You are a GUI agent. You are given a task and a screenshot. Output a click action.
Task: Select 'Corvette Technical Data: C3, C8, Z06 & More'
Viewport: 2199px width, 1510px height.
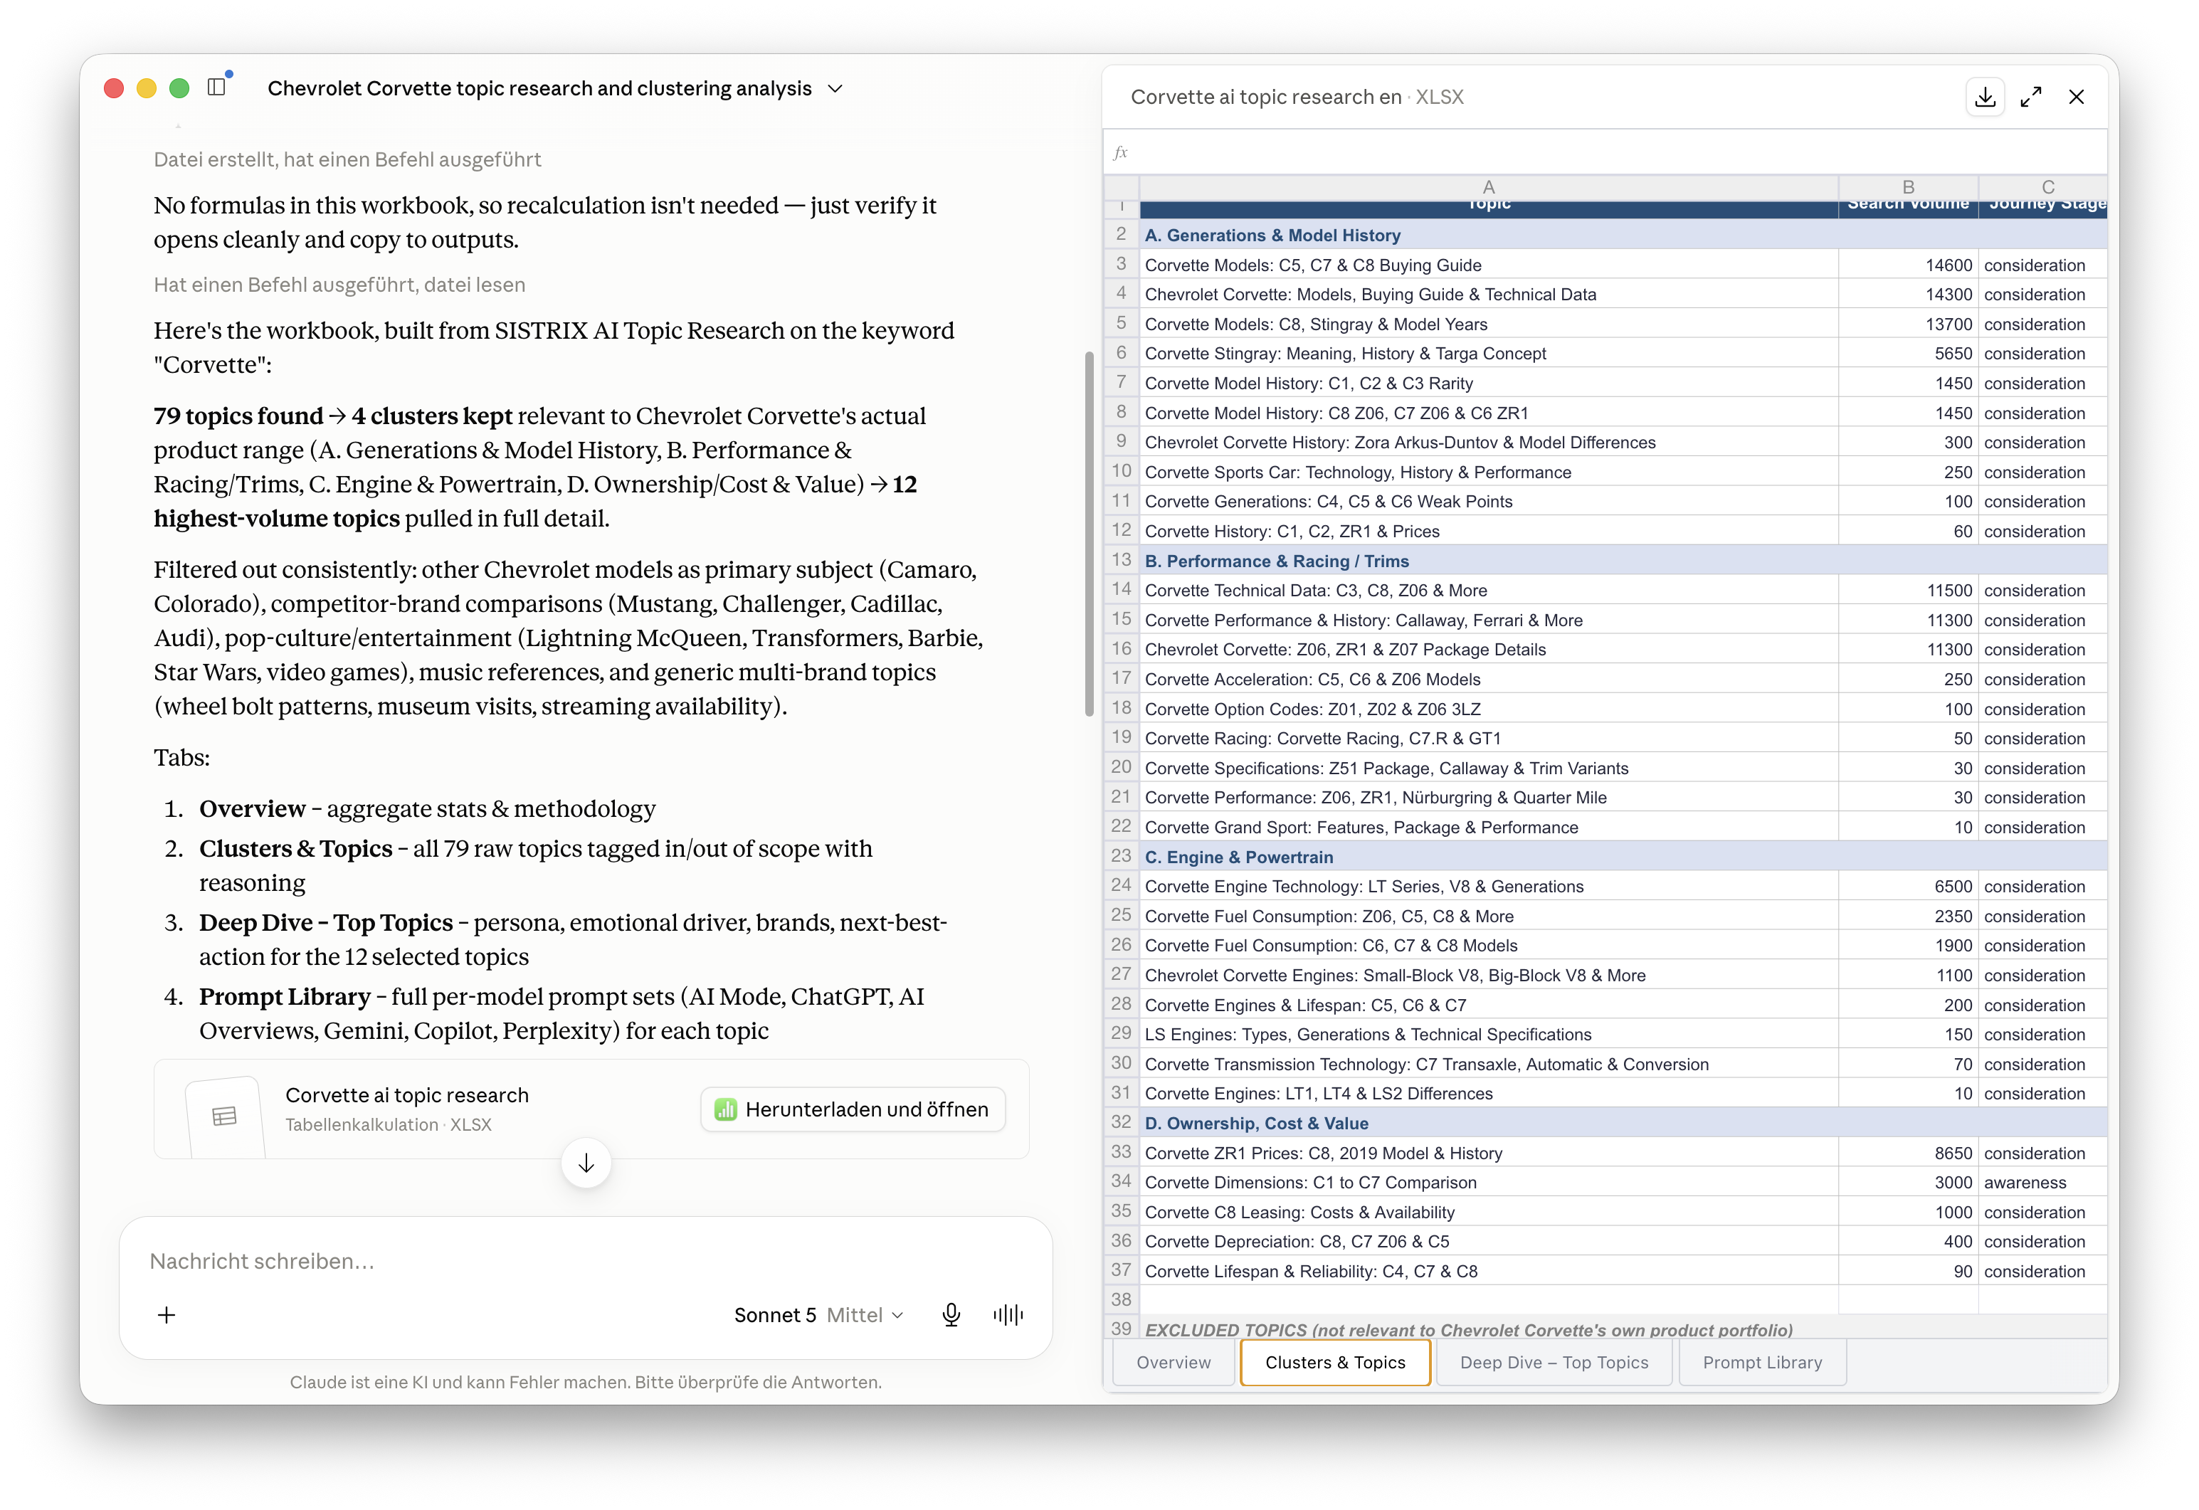pos(1488,591)
